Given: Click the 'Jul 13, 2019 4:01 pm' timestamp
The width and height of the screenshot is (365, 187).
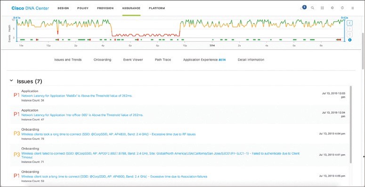Looking at the screenshot, I should click(x=332, y=155).
